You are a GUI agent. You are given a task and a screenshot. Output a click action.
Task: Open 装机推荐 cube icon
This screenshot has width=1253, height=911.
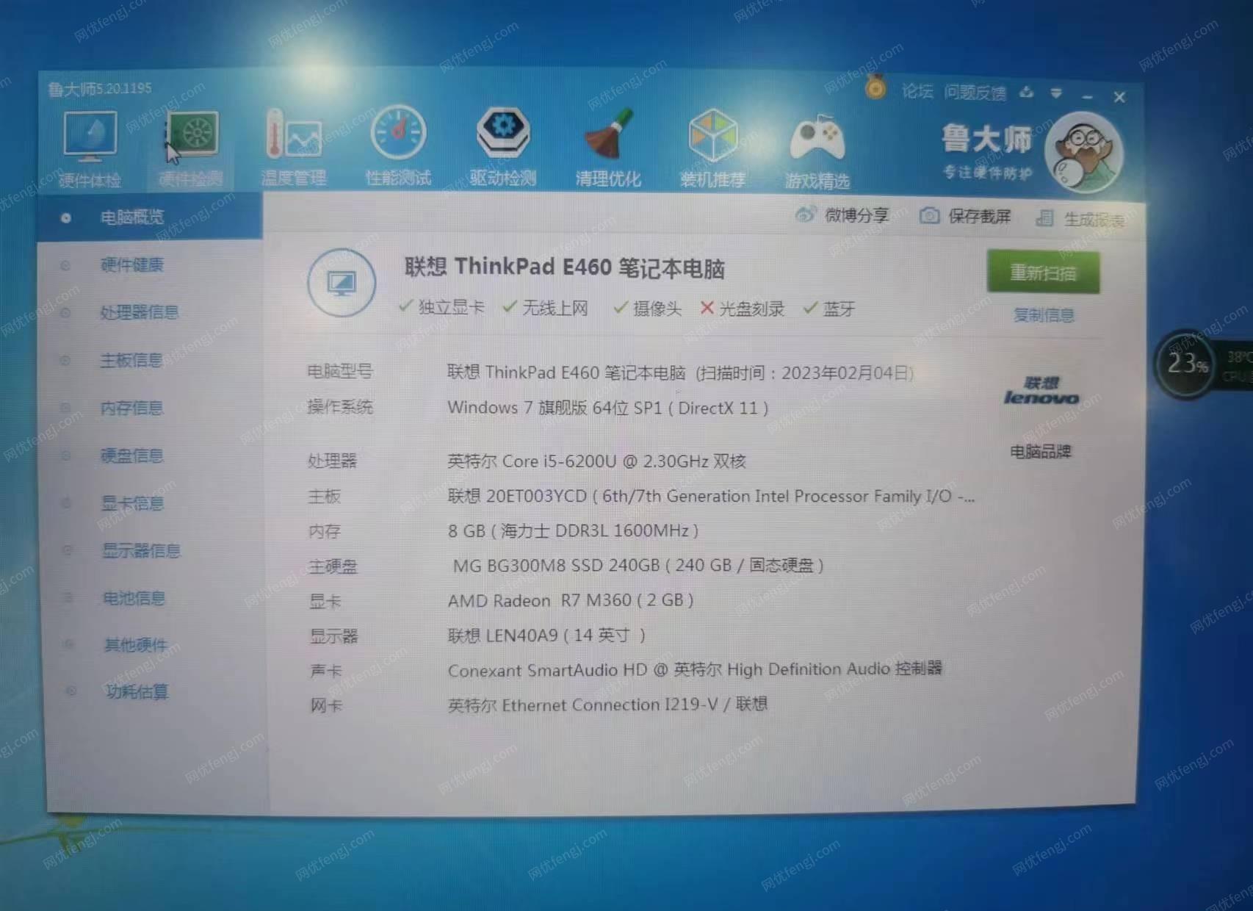tap(712, 147)
